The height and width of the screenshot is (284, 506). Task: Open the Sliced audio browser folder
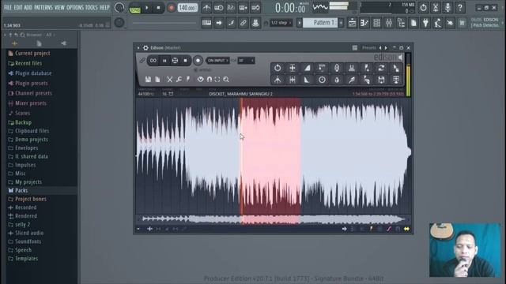click(29, 234)
